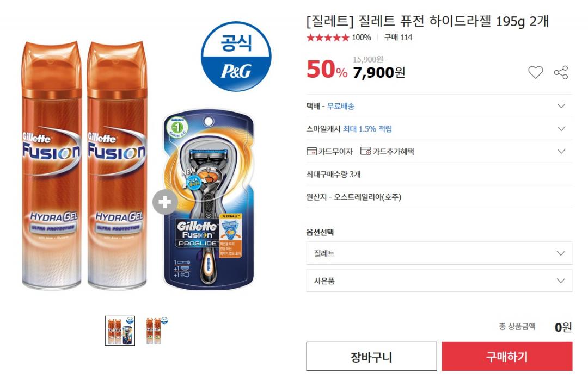Click the gray plus circle icon
This screenshot has height=380, width=588.
[x=164, y=202]
